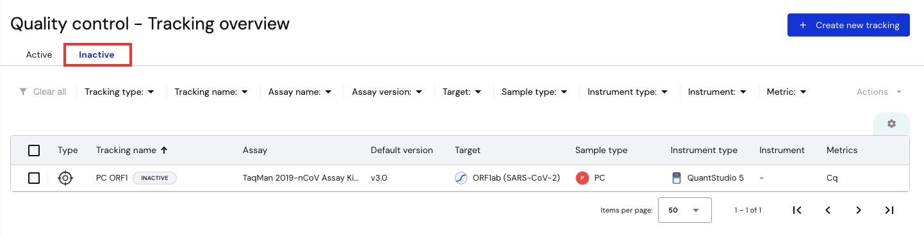
Task: Open the Items per page dropdown
Action: pos(684,210)
